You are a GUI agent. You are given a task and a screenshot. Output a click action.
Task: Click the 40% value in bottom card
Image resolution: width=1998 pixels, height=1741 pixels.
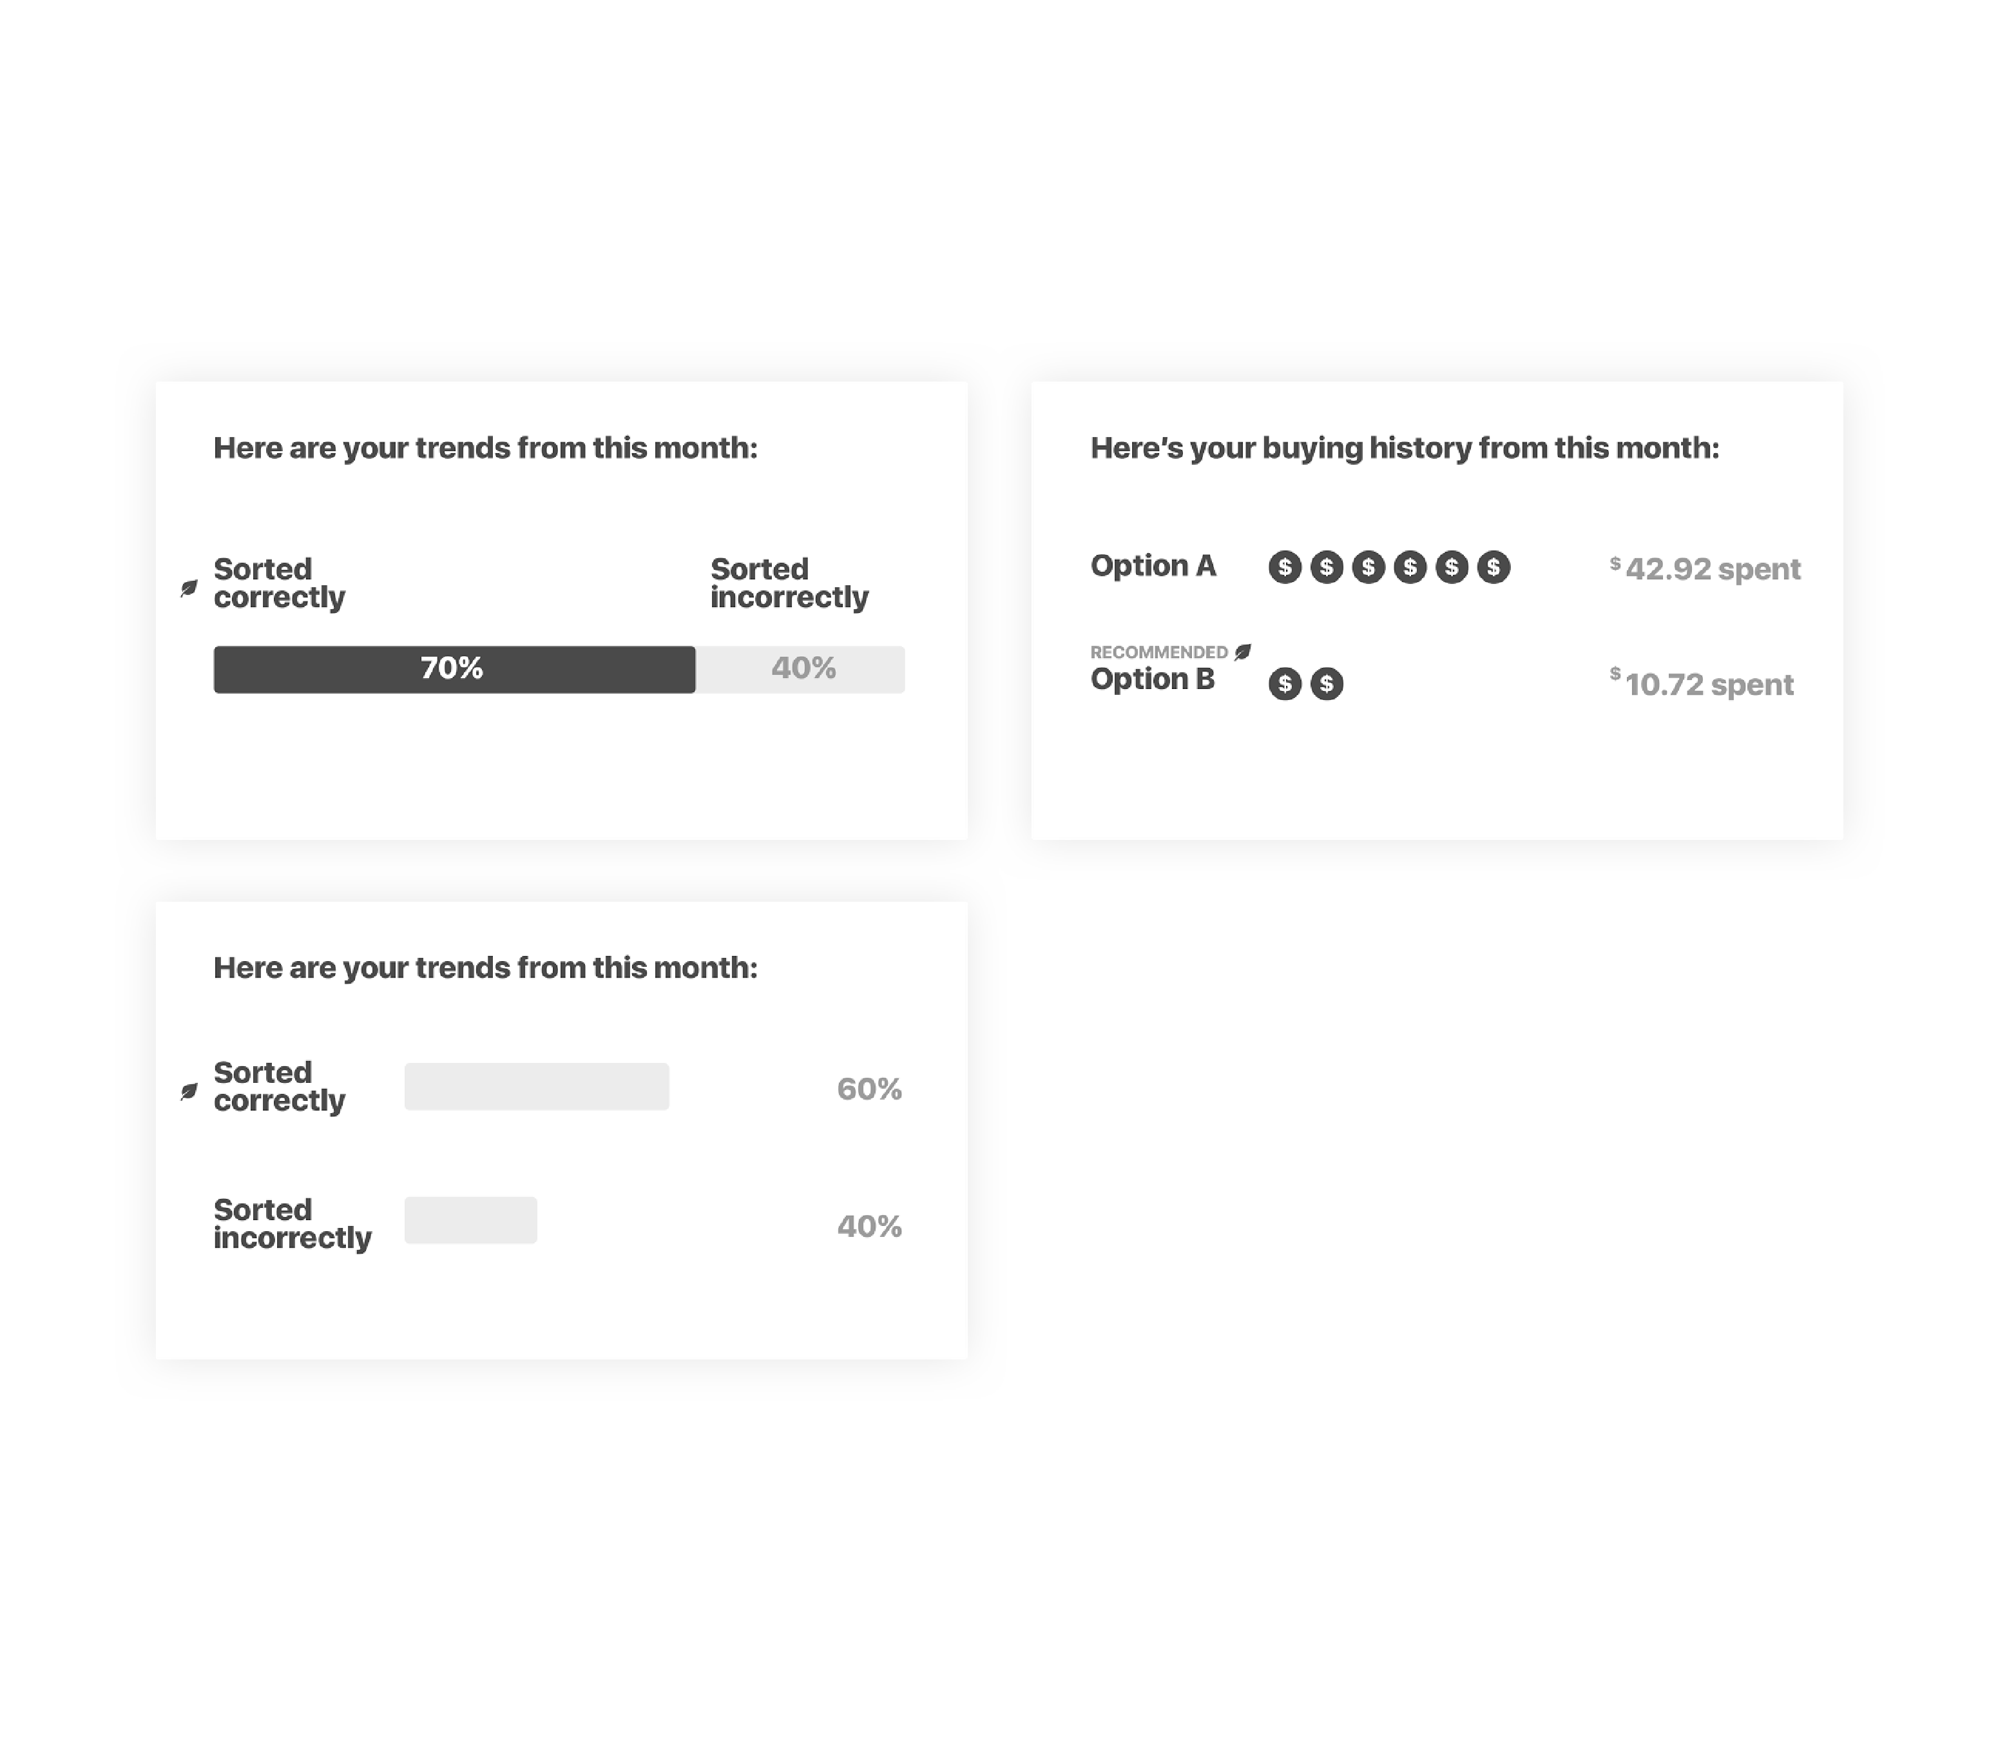(x=869, y=1227)
